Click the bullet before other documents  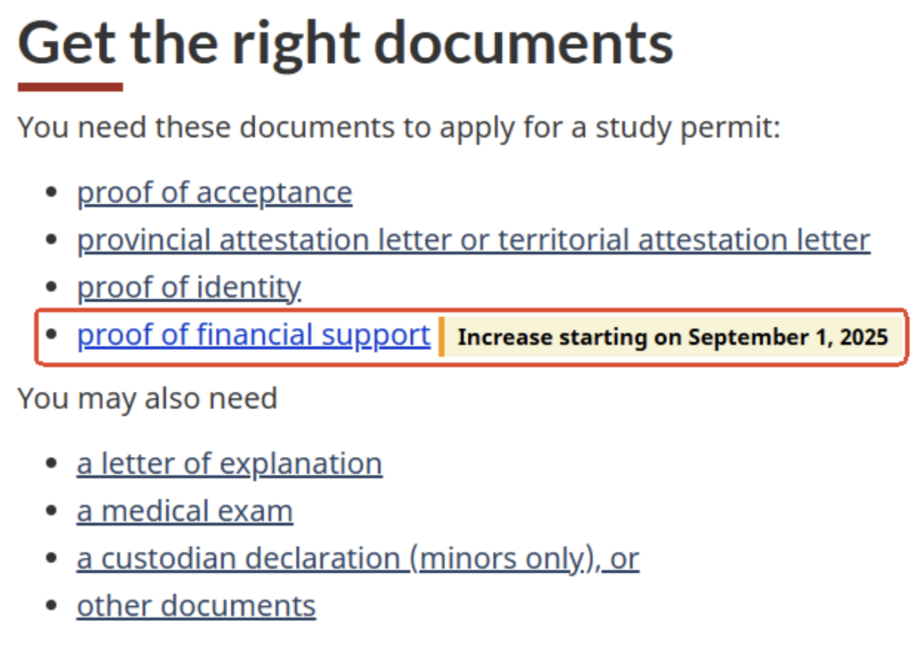click(x=51, y=605)
